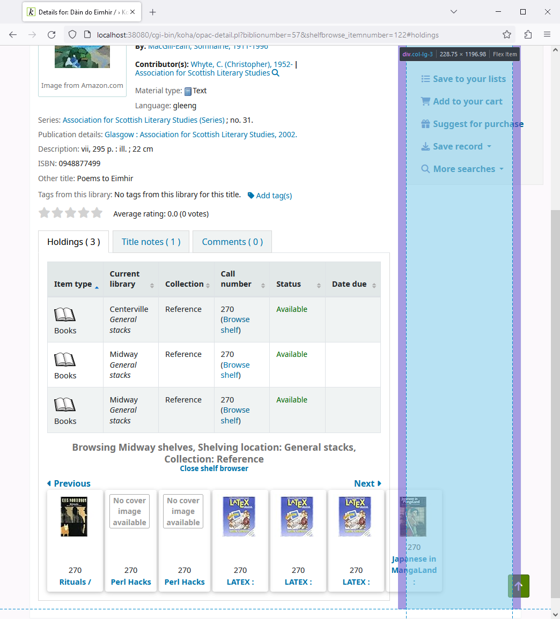Click the Add tag(s) link
Image resolution: width=560 pixels, height=619 pixels.
tap(270, 196)
